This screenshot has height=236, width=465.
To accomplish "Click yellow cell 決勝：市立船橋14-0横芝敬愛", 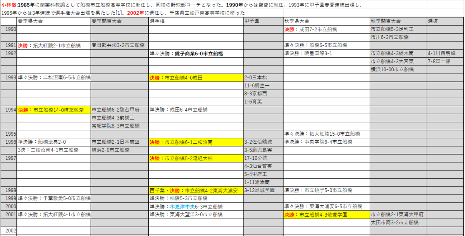I will (54, 110).
